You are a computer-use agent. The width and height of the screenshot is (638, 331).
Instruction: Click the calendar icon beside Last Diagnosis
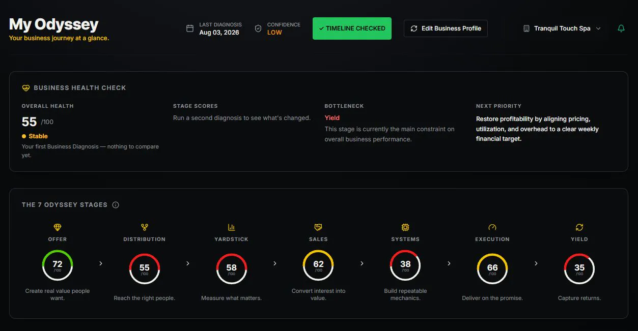tap(190, 28)
